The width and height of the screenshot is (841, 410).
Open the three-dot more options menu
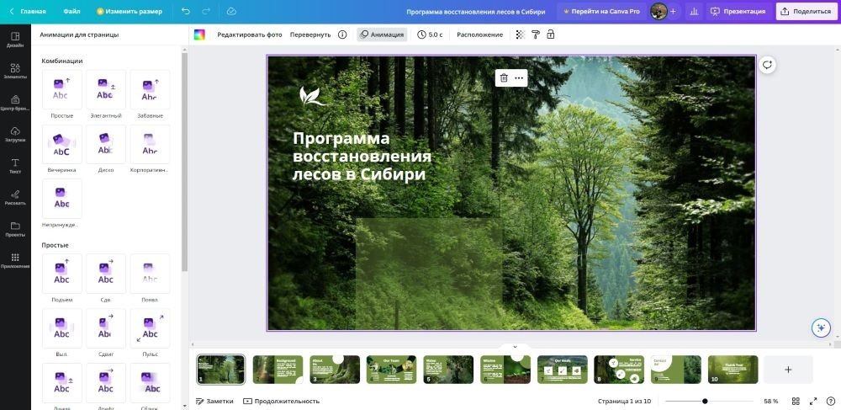519,77
